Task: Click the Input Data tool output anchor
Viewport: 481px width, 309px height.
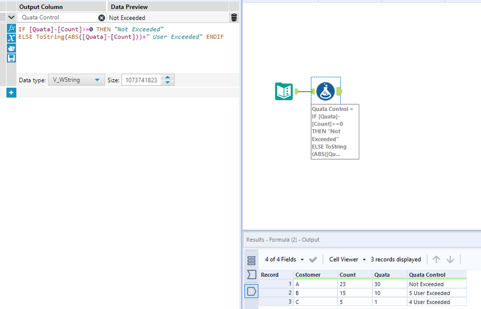Action: coord(296,91)
